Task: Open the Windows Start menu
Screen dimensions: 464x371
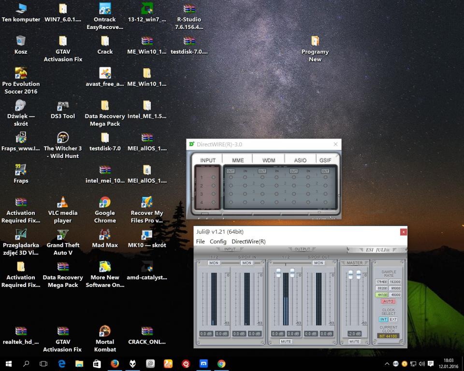Action: tap(9, 363)
